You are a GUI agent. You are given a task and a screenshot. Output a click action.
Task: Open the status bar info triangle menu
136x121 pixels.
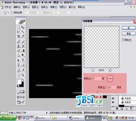coord(47,113)
